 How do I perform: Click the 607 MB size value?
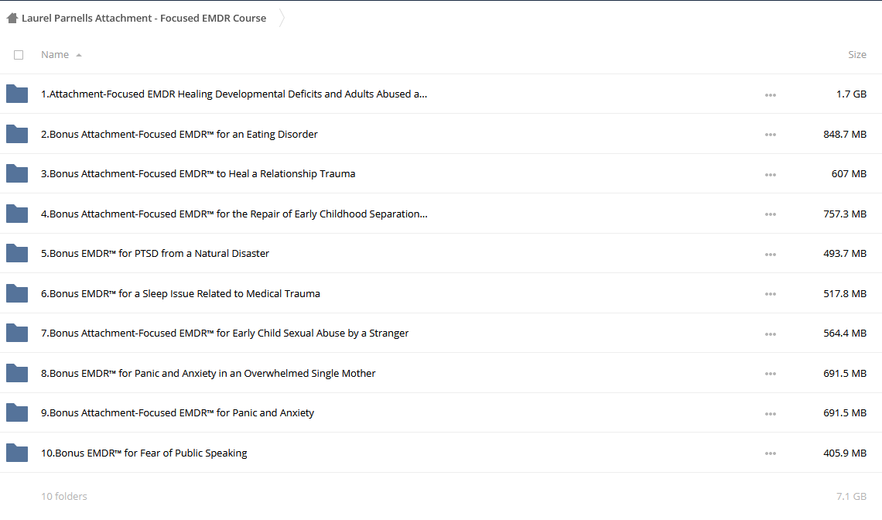click(x=849, y=174)
